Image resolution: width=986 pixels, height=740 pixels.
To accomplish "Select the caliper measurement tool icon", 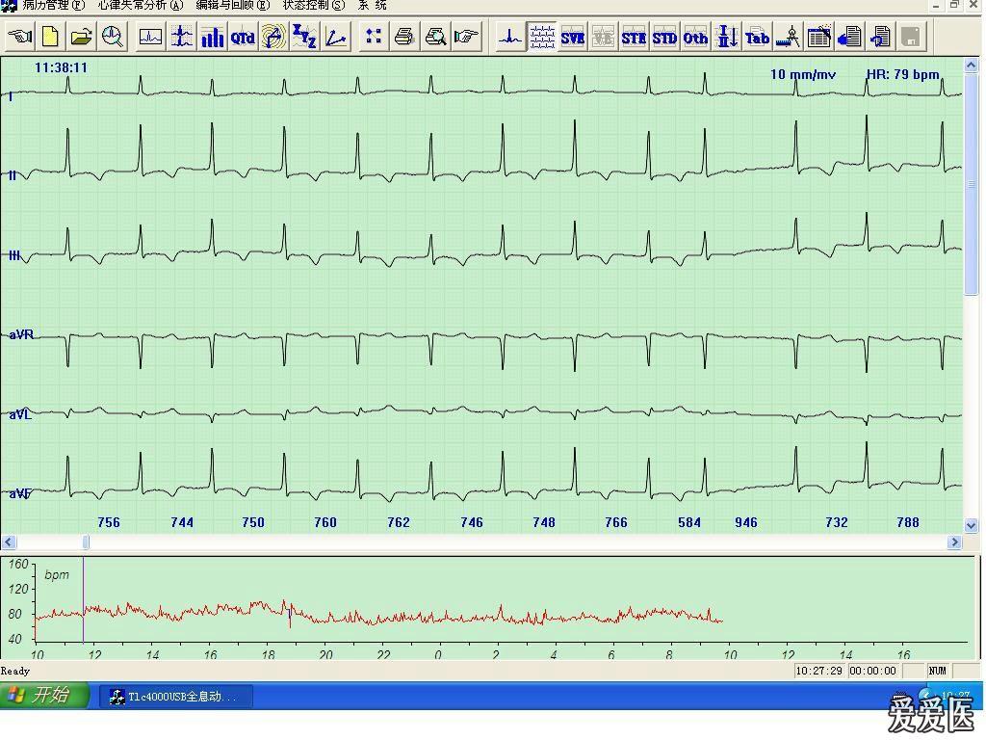I will point(789,38).
